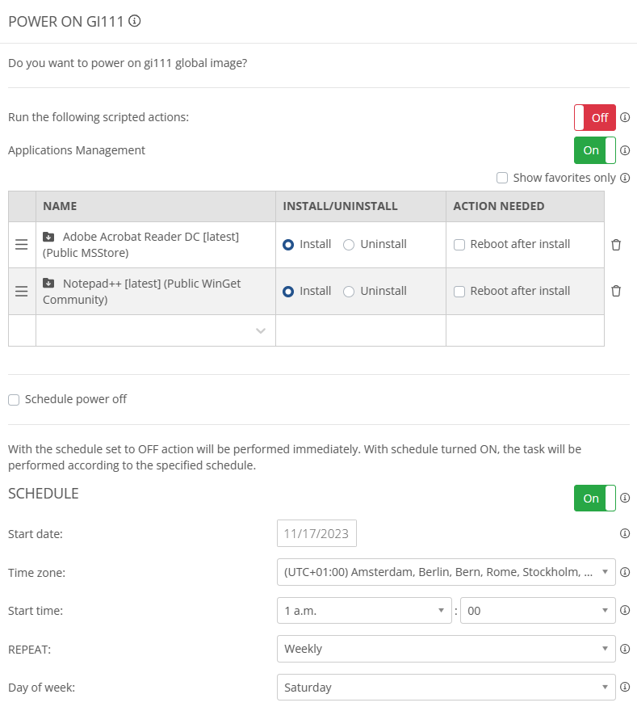Turn off Applications Management toggle

pos(594,150)
